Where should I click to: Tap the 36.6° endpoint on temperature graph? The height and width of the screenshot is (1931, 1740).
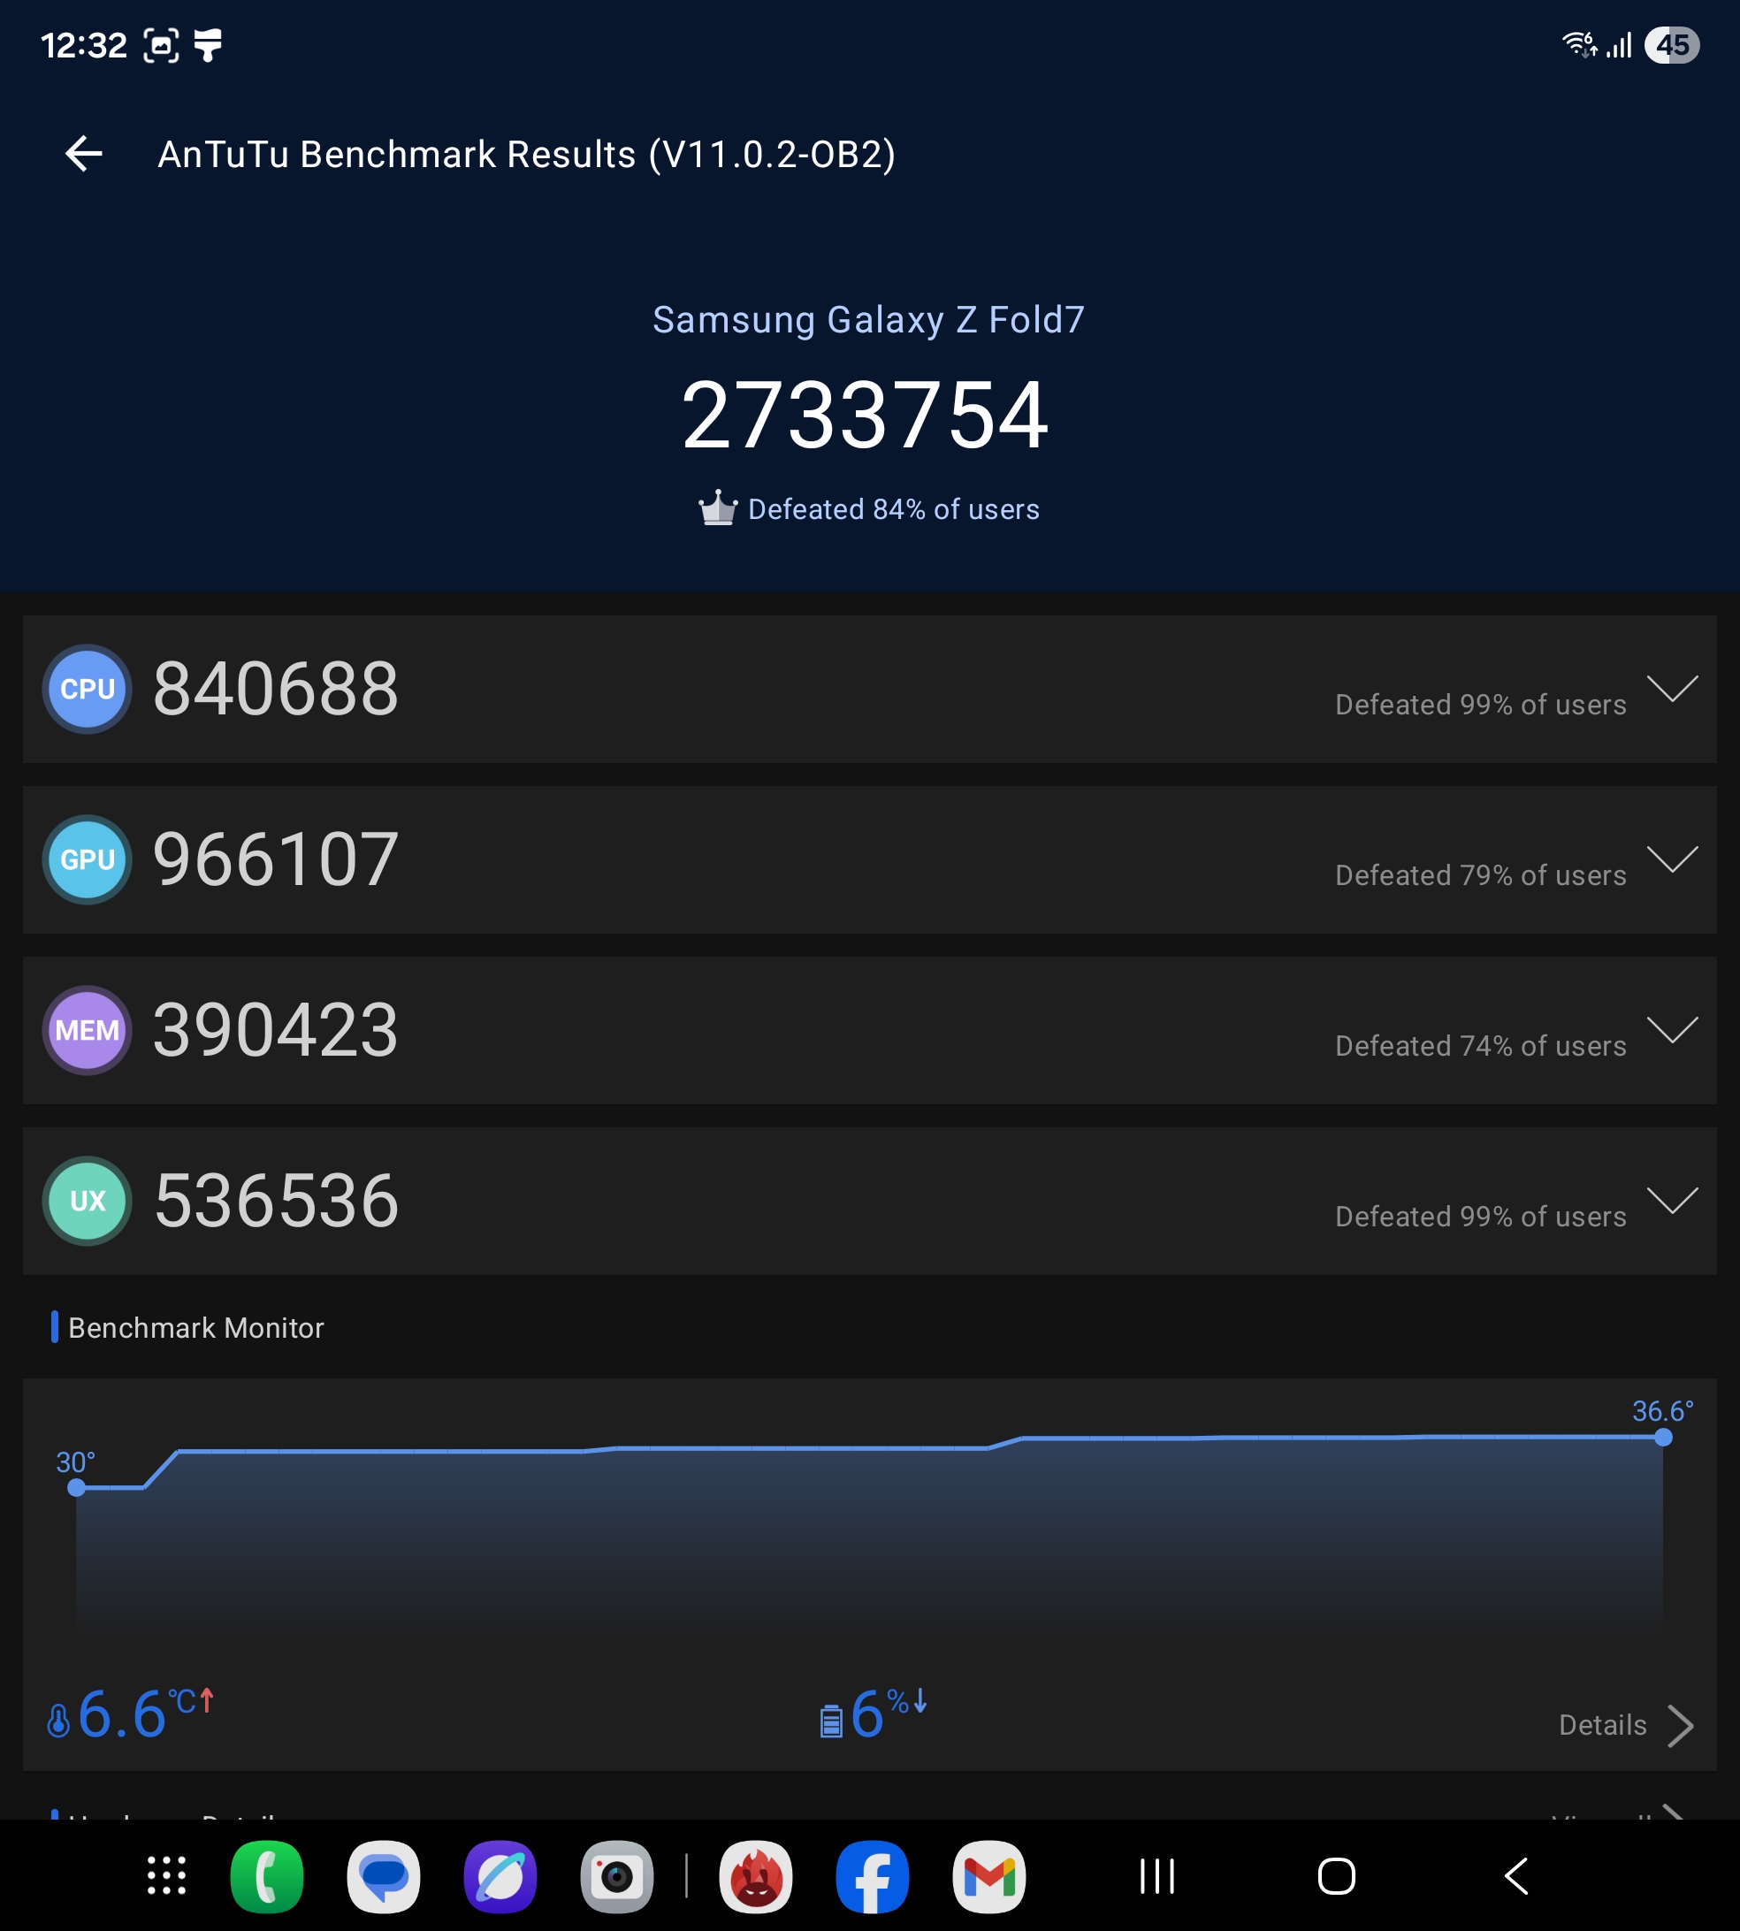(1662, 1437)
